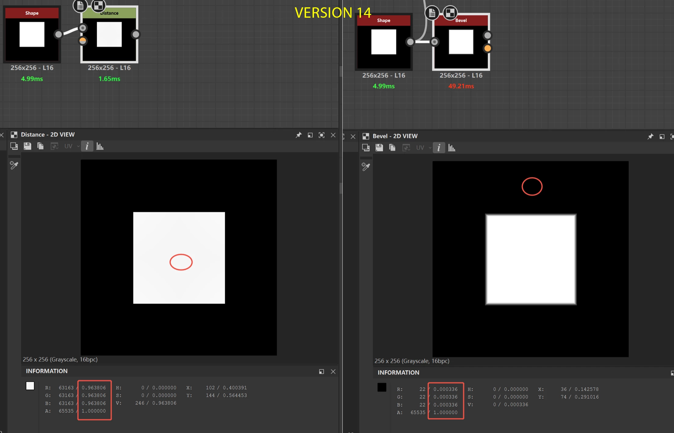This screenshot has width=674, height=433.
Task: Select color picker tool in Bevel view
Action: coord(366,167)
